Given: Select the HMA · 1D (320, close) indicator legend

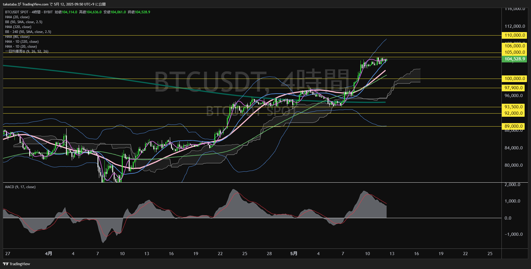Looking at the screenshot, I should tap(22, 42).
